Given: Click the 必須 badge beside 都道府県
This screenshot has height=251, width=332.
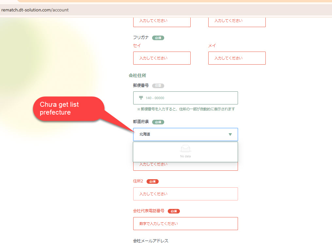Looking at the screenshot, I should pyautogui.click(x=158, y=122).
